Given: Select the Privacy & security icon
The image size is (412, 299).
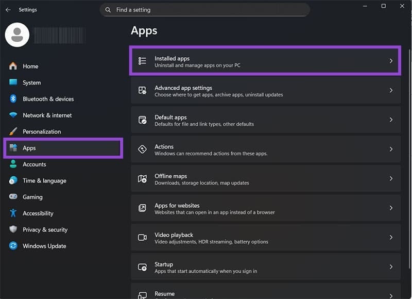Looking at the screenshot, I should click(x=13, y=229).
